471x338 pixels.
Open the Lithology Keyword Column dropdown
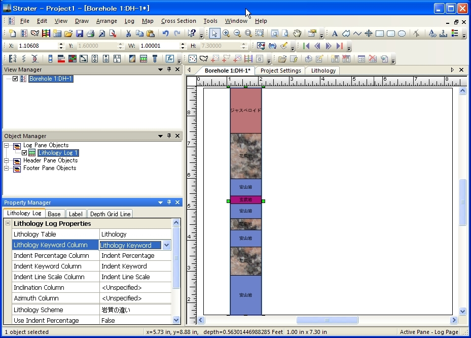pos(166,245)
